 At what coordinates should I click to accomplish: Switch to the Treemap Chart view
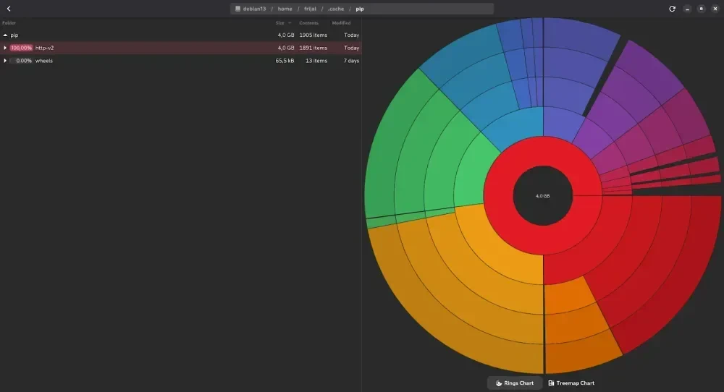[571, 383]
